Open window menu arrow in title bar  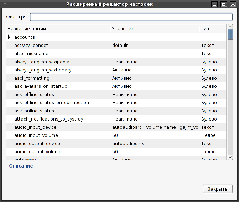pyautogui.click(x=5, y=4)
